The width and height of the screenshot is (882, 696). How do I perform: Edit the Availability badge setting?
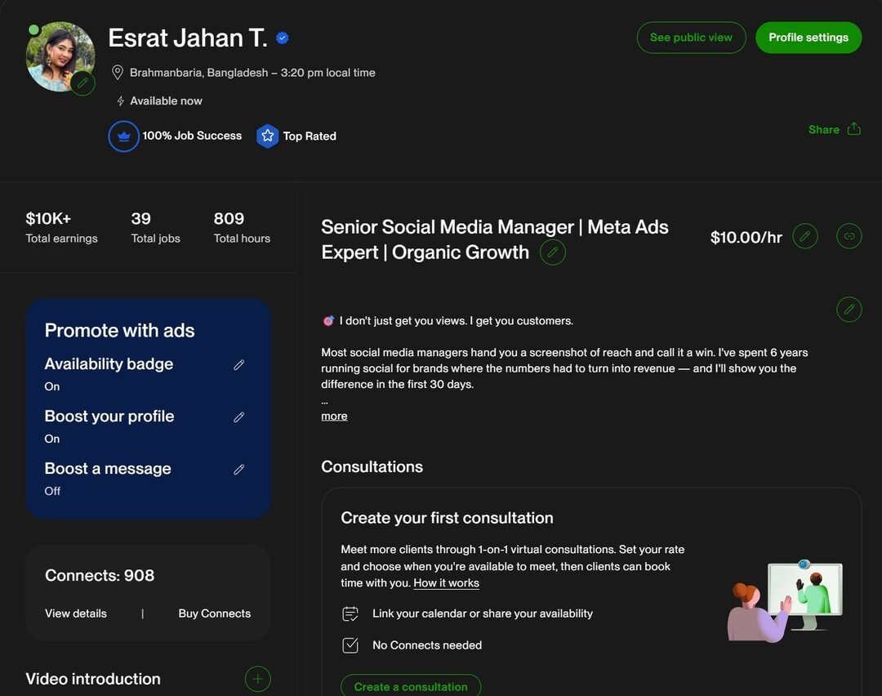click(239, 364)
